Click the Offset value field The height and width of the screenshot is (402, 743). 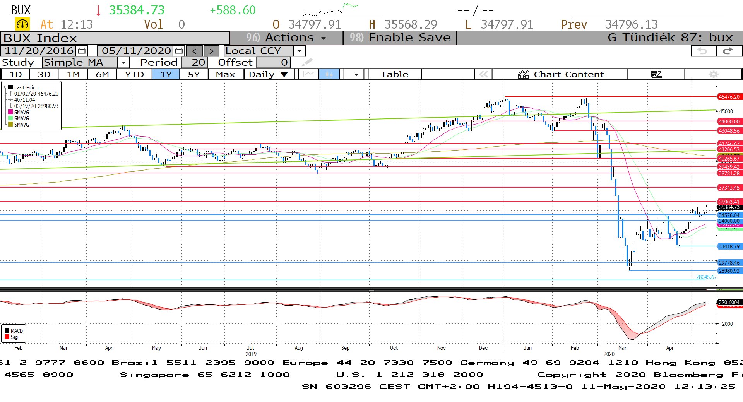273,62
